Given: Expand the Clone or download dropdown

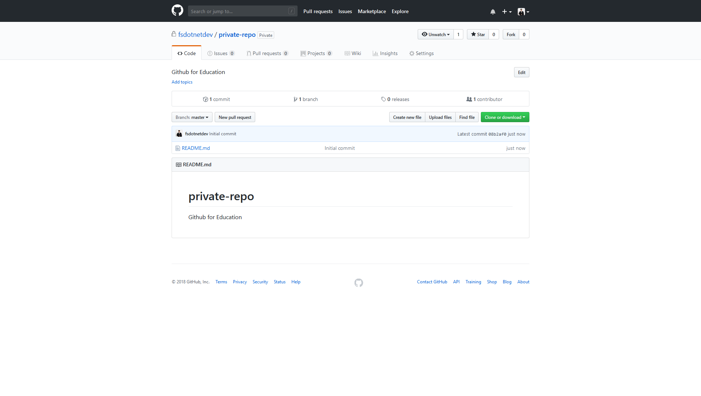Looking at the screenshot, I should [x=505, y=117].
